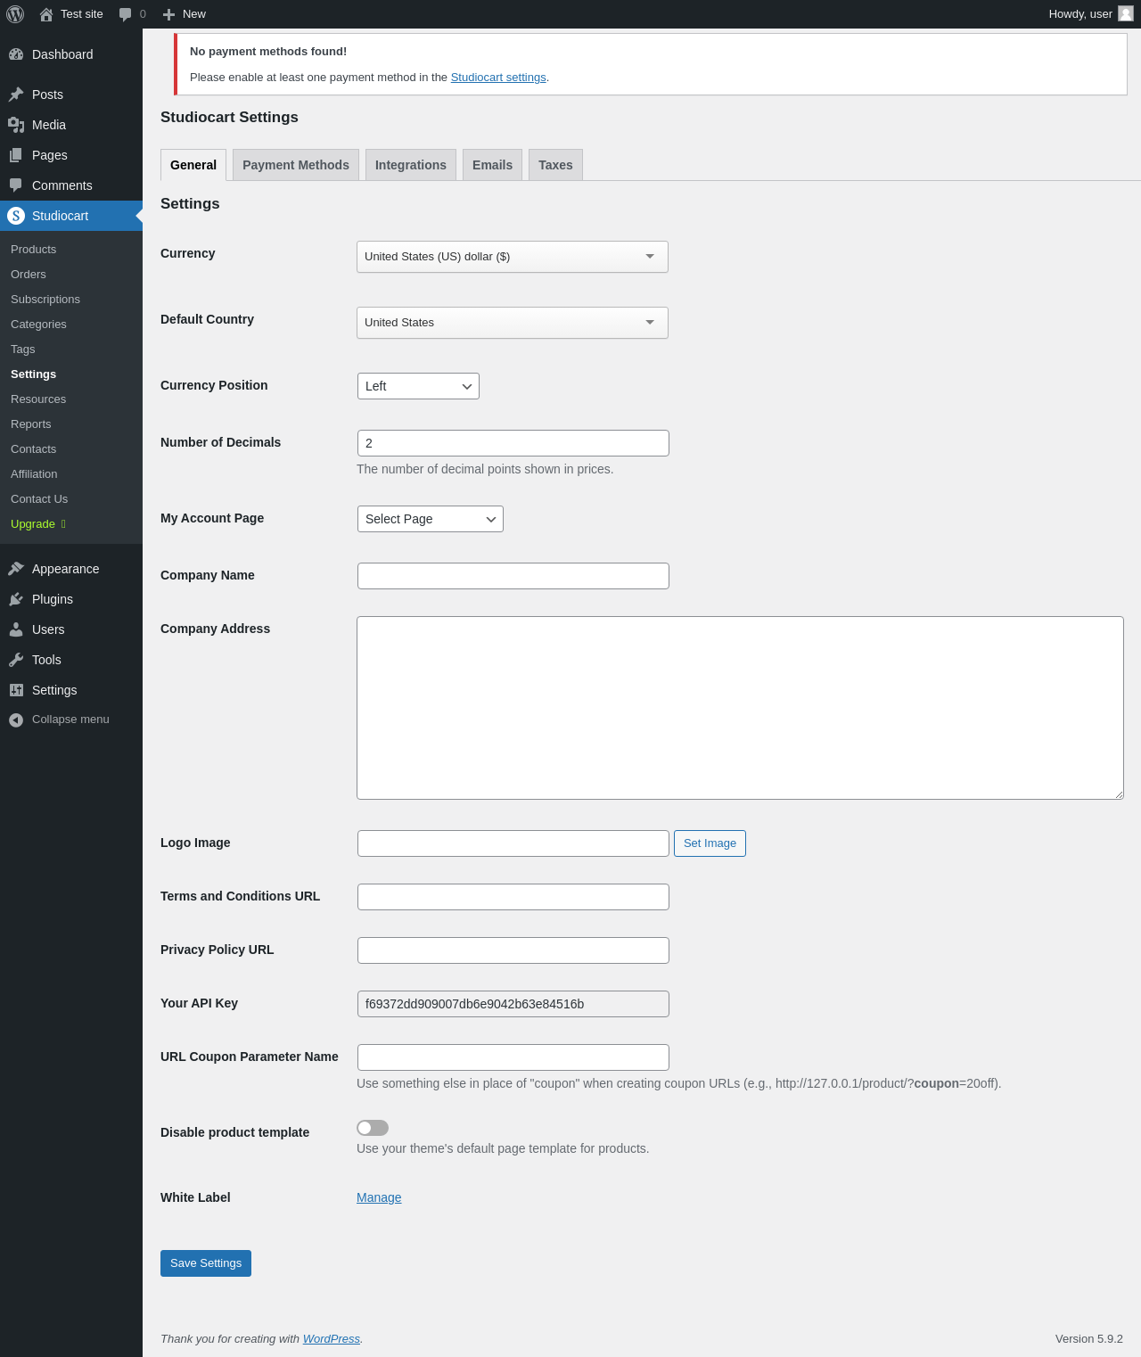Click Howdy, user account text

(1080, 14)
